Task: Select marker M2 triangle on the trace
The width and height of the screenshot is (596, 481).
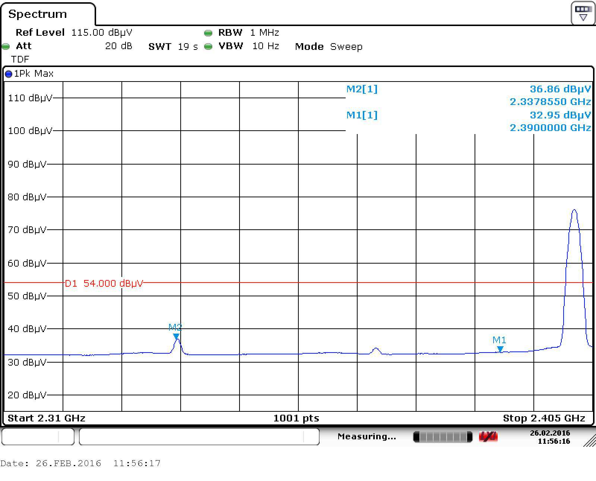Action: [176, 337]
